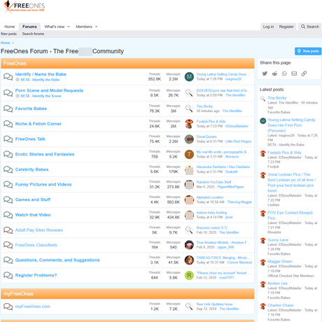Click magnifier avatar in Adult Pay Sites row
Viewport: 322px width, 322px height.
pyautogui.click(x=189, y=230)
